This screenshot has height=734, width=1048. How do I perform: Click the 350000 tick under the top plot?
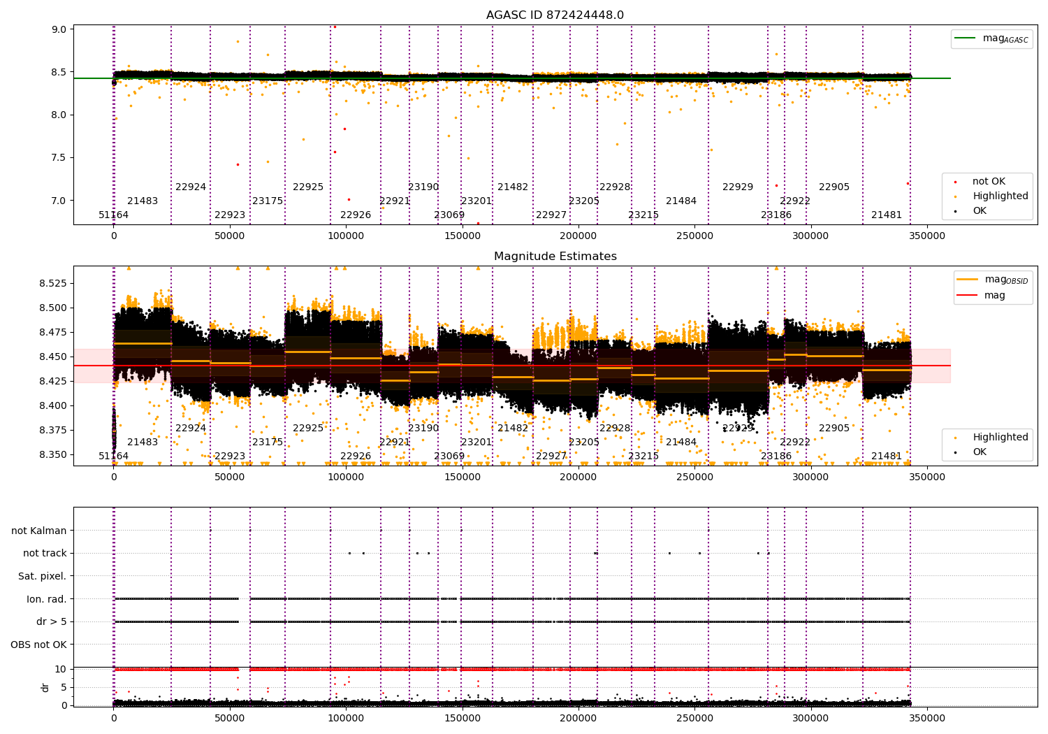tap(926, 236)
